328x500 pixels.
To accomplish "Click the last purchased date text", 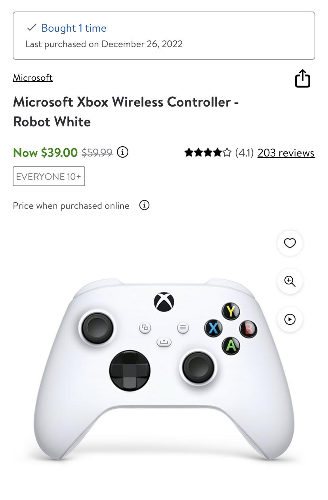I will (104, 44).
